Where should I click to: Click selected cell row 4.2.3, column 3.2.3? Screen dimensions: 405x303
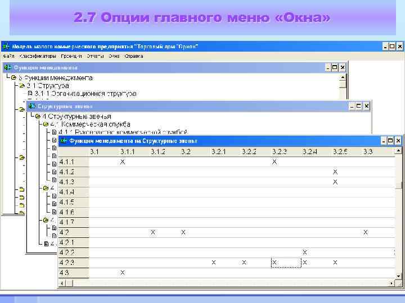[286, 263]
